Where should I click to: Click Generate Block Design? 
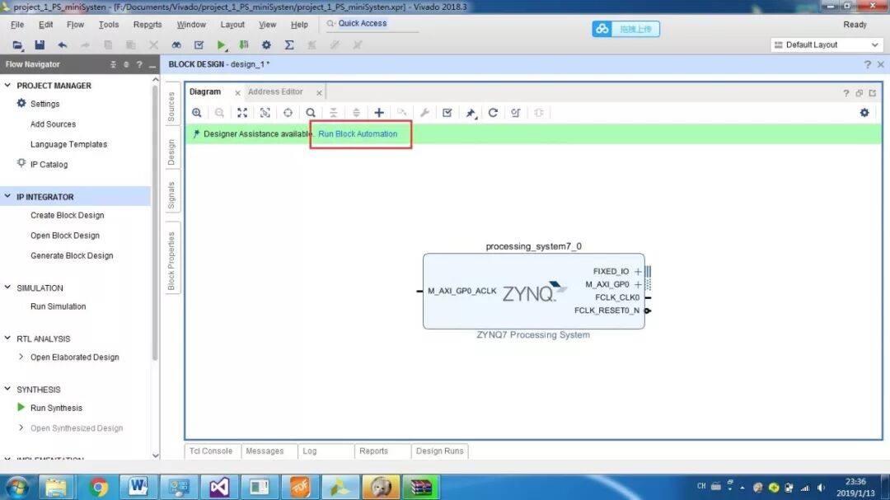tap(72, 256)
